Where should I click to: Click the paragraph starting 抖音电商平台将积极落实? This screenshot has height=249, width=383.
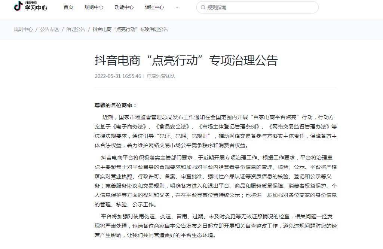coord(216,181)
